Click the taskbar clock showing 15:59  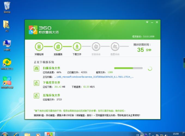(x=176, y=134)
